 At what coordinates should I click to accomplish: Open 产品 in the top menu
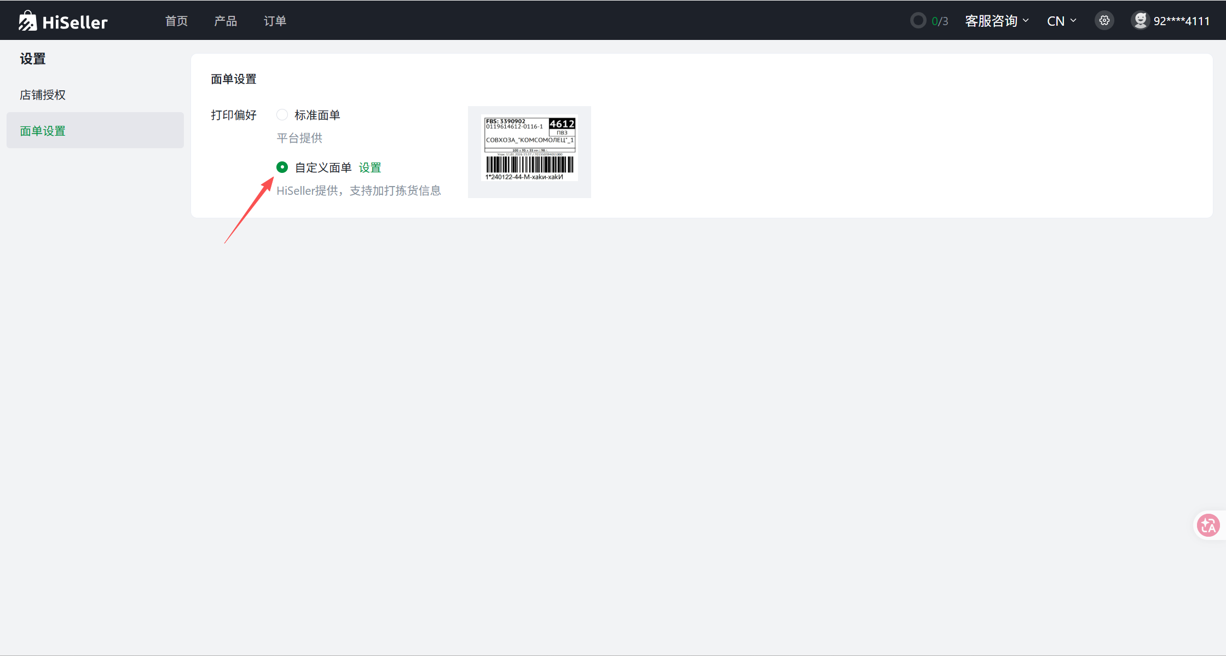coord(225,21)
